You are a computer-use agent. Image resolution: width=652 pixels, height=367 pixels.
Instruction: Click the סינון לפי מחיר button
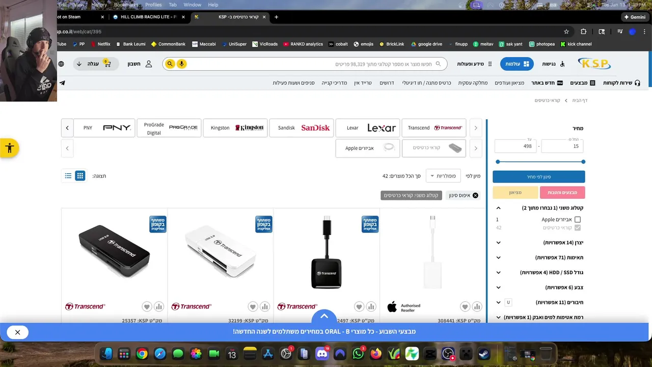[538, 177]
